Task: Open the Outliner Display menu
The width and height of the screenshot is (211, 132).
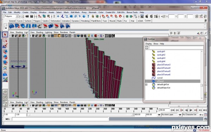Action: [x=148, y=44]
